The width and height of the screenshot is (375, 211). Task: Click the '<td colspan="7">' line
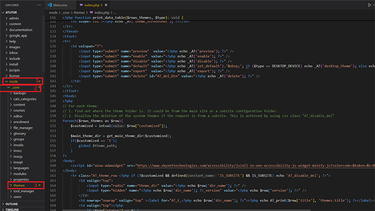87,46
